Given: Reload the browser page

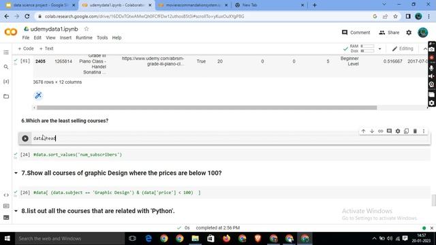Looking at the screenshot, I should coord(27,16).
